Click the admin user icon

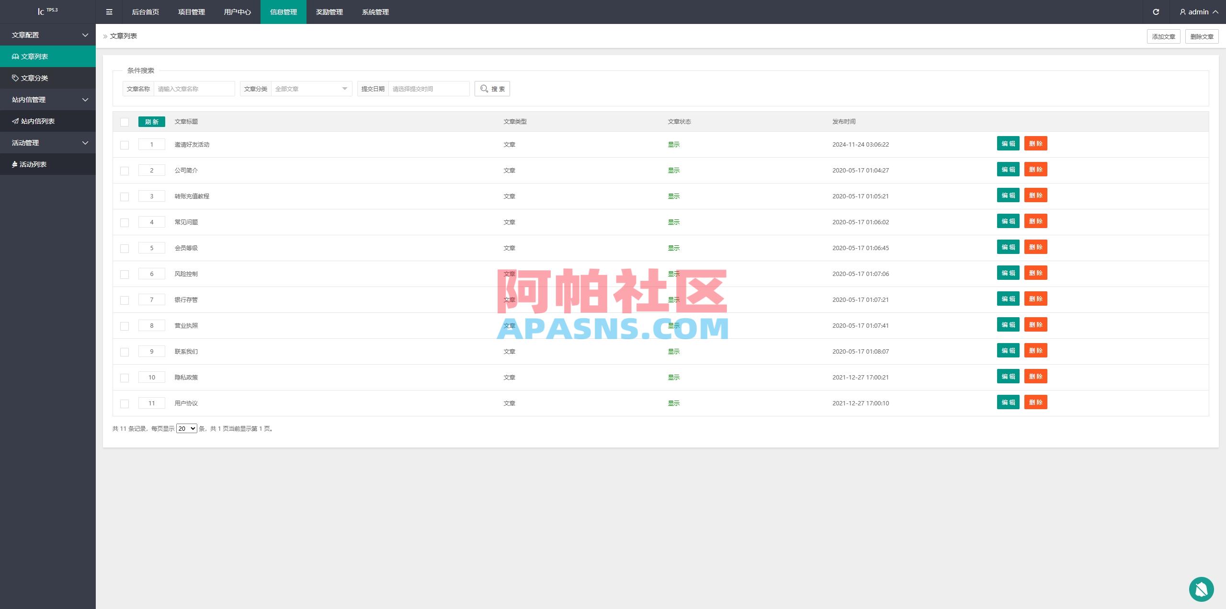tap(1181, 11)
